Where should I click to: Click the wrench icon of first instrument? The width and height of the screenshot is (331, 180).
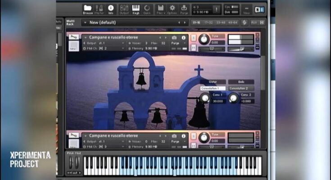(74, 37)
